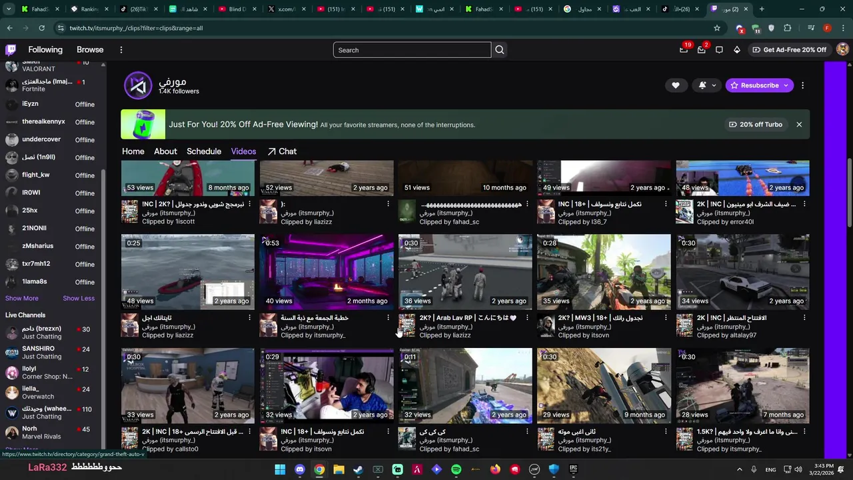Open Chrome three-dot menu

point(843,28)
